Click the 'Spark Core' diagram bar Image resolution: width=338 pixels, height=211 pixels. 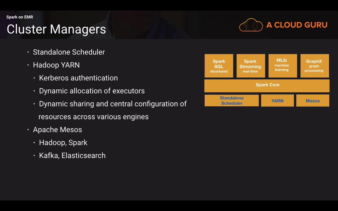(x=267, y=86)
